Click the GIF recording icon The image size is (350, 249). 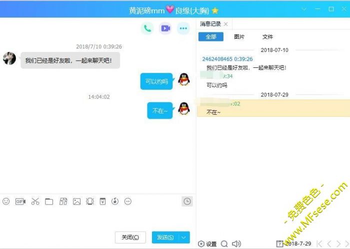pyautogui.click(x=20, y=202)
